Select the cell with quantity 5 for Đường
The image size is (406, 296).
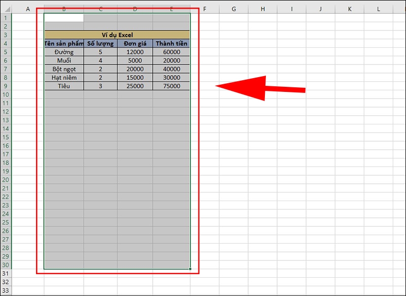[x=100, y=52]
